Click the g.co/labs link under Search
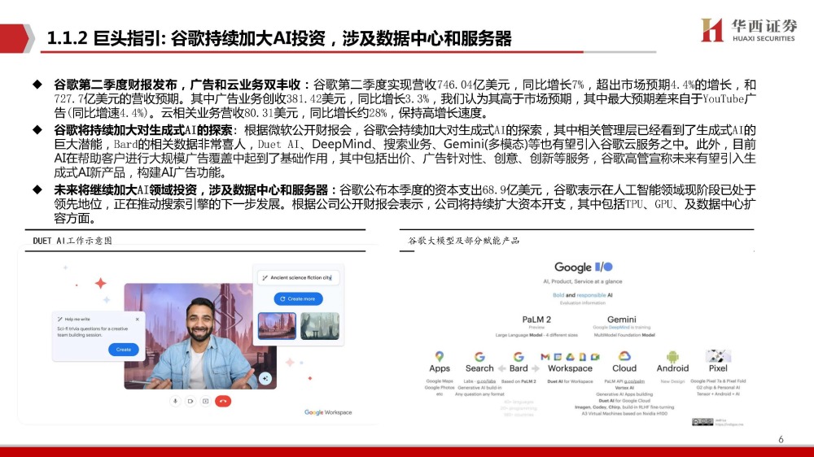 [487, 381]
